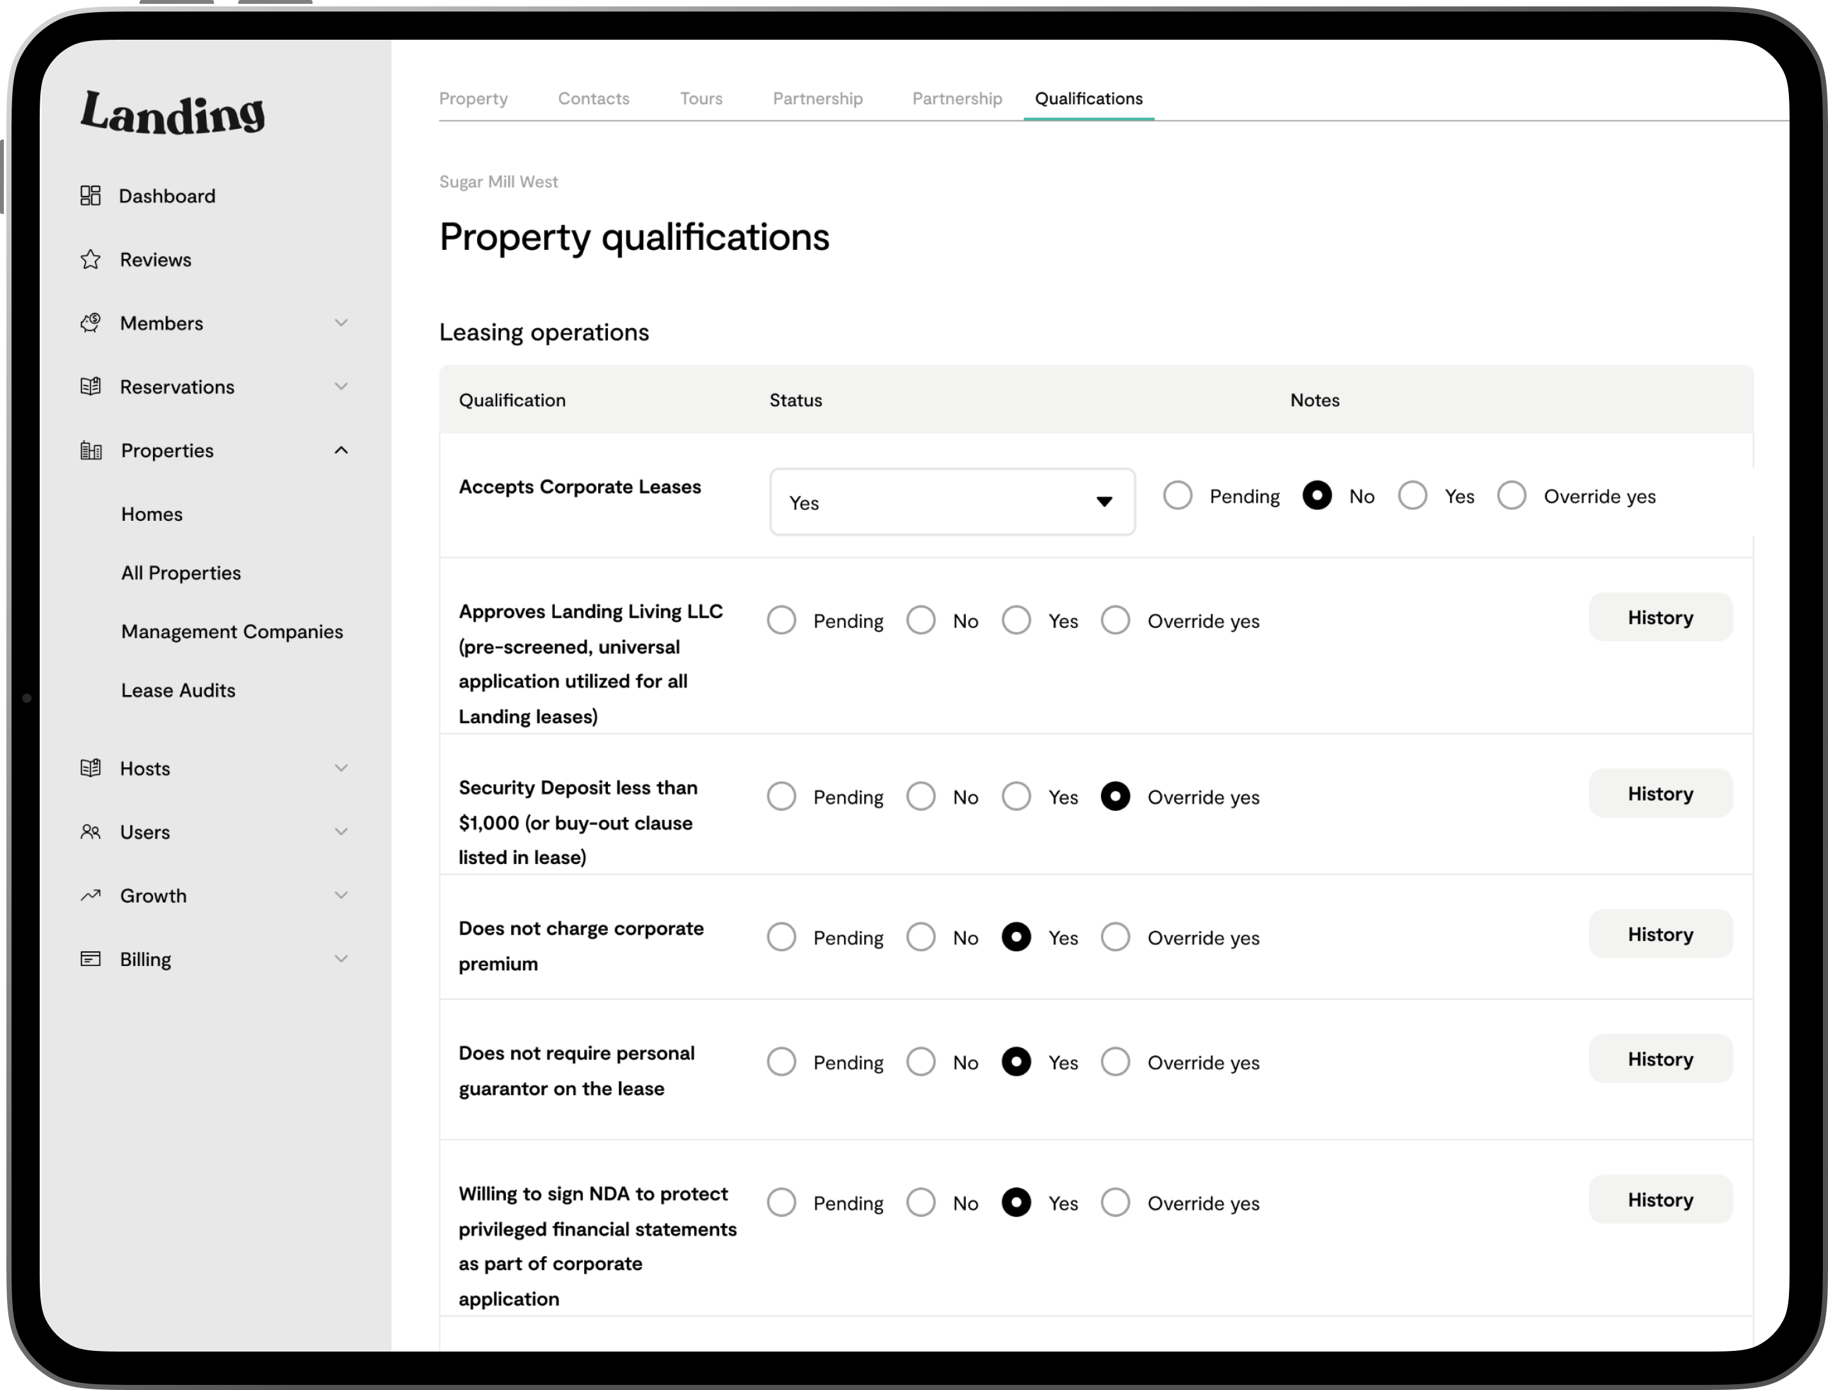Screen dimensions: 1828x1390
Task: Go to Management Companies page
Action: coord(232,632)
